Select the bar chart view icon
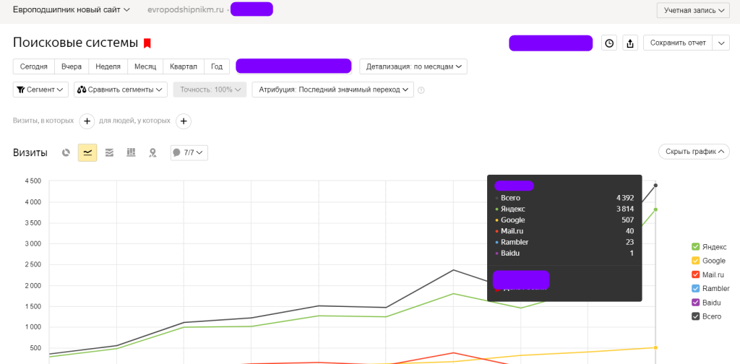740x364 pixels. 131,152
